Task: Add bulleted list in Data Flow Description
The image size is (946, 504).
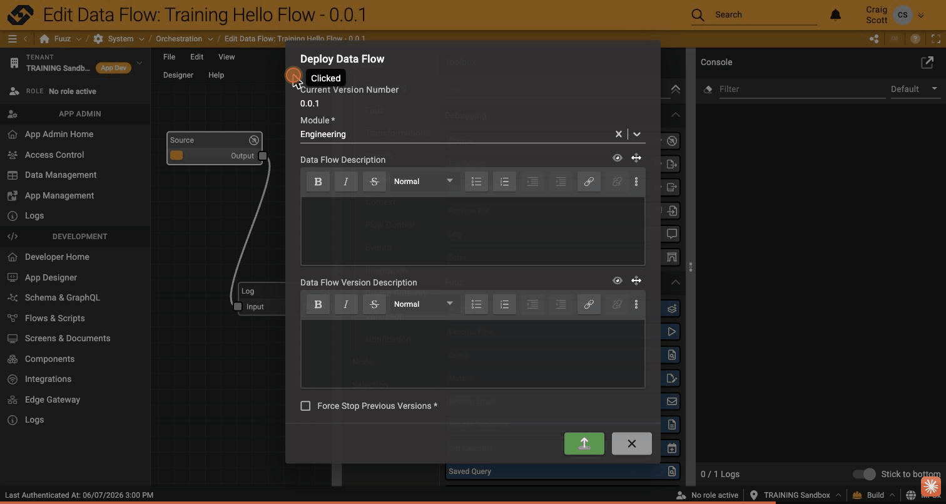Action: 476,182
